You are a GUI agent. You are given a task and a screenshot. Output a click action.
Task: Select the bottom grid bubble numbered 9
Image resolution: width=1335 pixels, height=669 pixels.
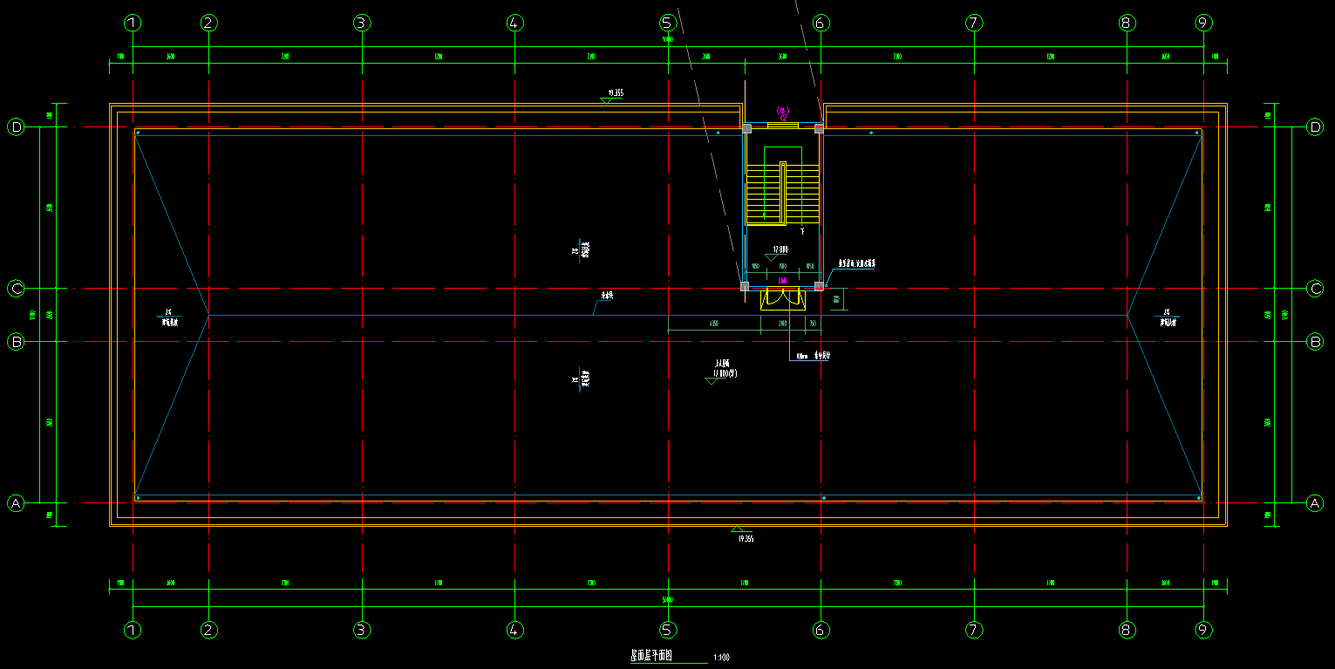[x=1203, y=629]
